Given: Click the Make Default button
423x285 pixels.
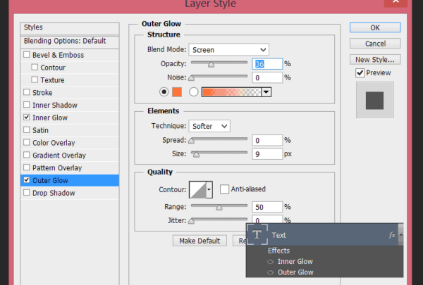Looking at the screenshot, I should (x=200, y=241).
